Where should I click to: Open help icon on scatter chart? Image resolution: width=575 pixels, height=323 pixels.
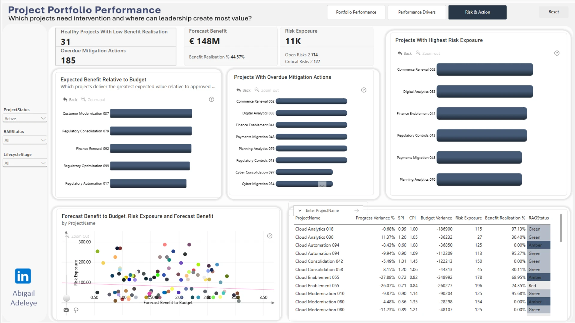[270, 236]
